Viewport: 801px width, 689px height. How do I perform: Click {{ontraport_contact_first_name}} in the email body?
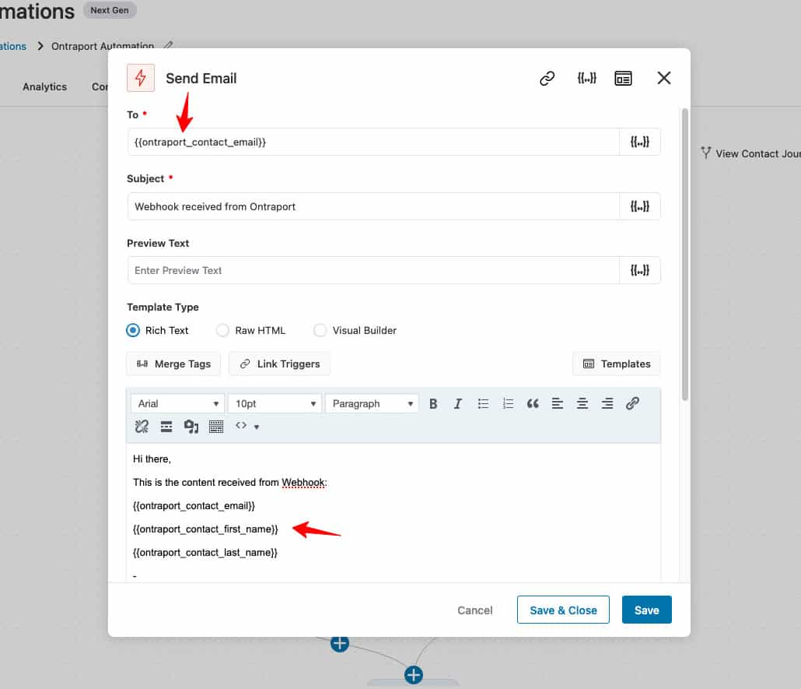205,529
